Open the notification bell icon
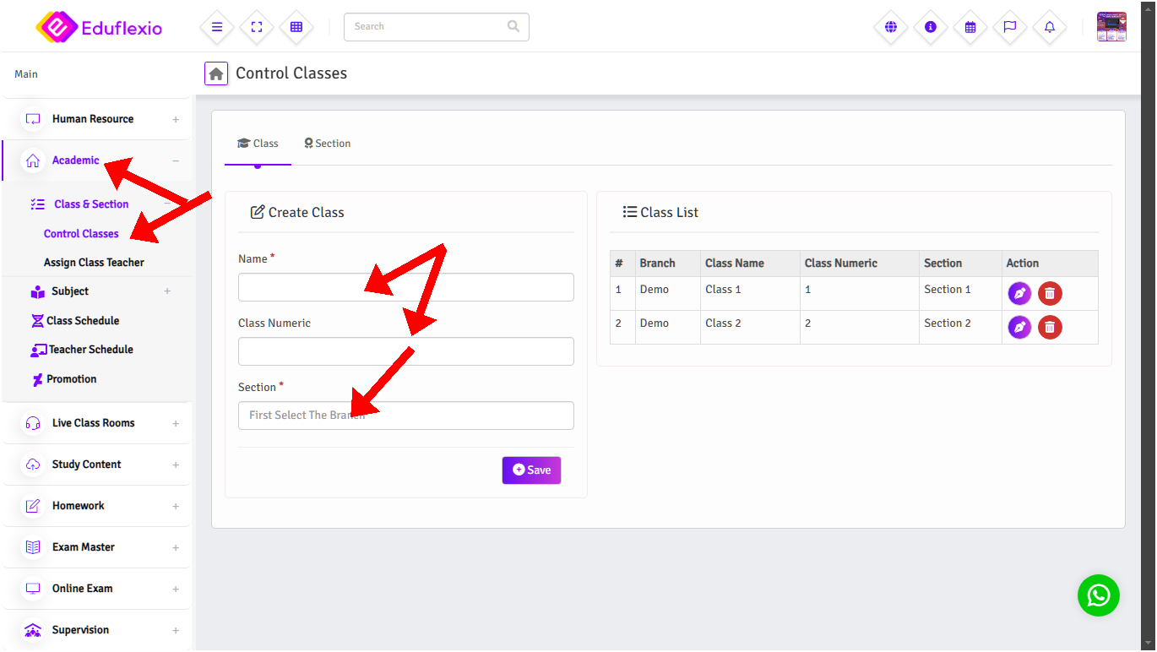This screenshot has height=652, width=1157. (1050, 27)
